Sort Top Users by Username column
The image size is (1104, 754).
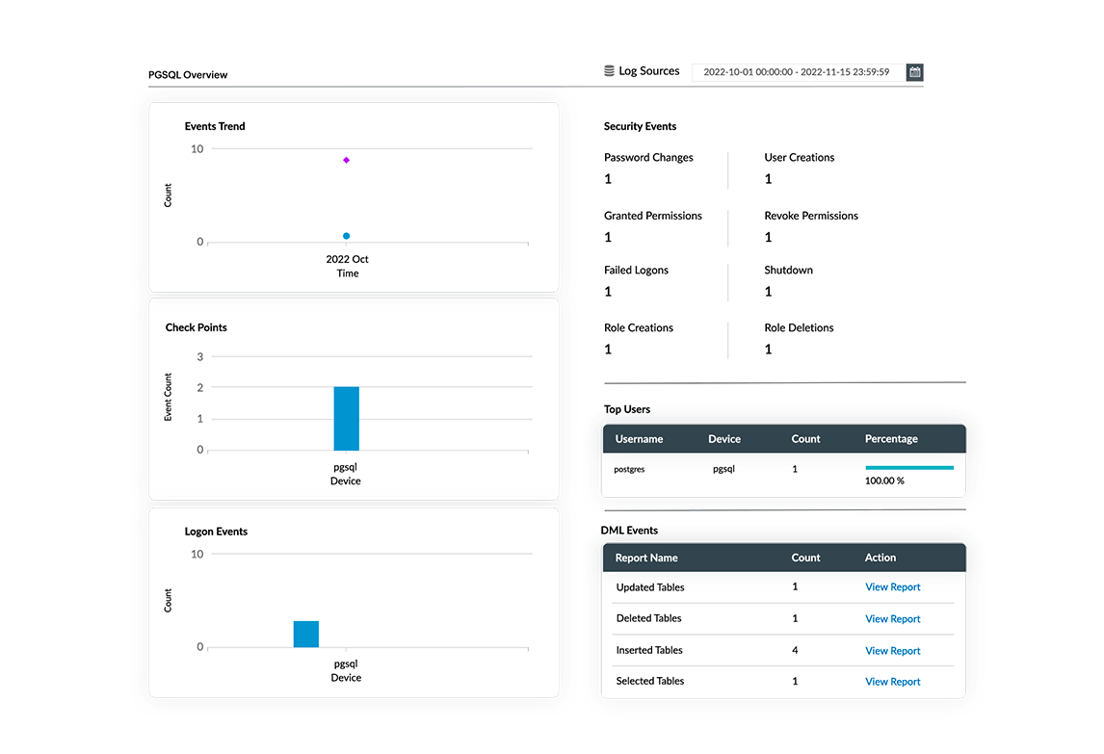click(639, 439)
